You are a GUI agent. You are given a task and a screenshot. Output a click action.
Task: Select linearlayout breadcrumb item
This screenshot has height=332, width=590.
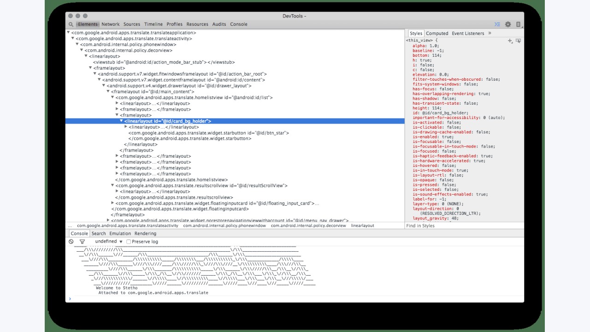(363, 226)
